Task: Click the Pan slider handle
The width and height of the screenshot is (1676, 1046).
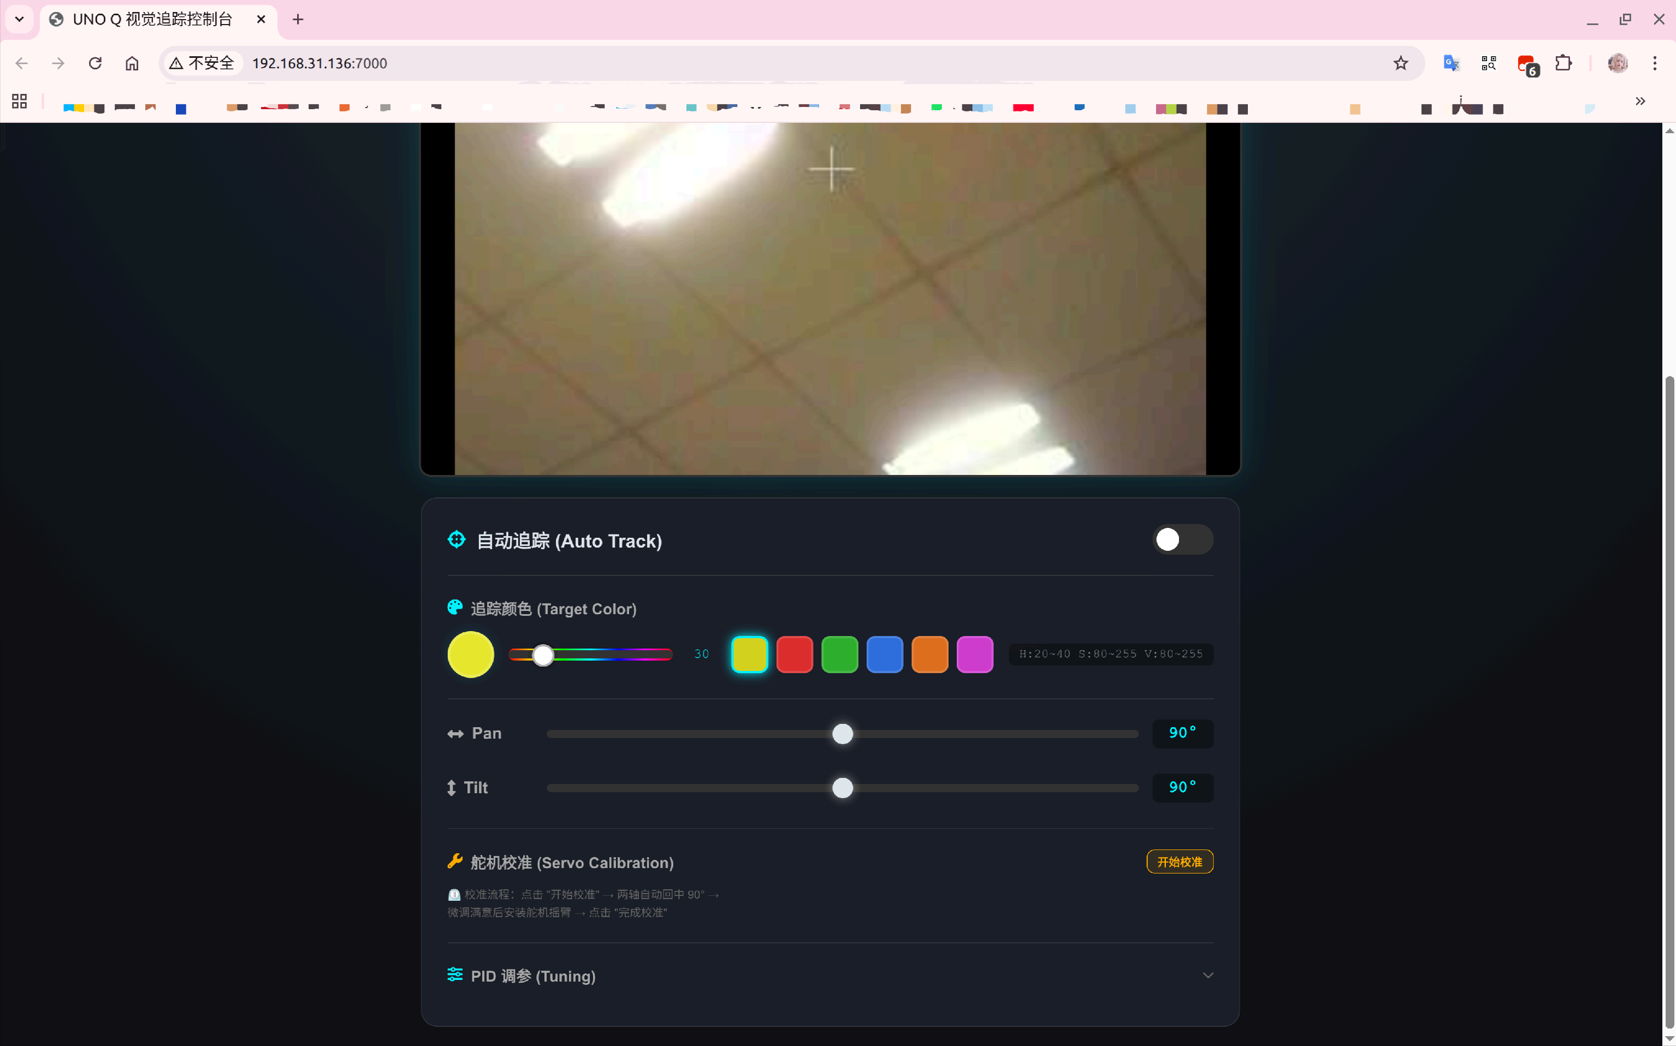Action: (842, 734)
